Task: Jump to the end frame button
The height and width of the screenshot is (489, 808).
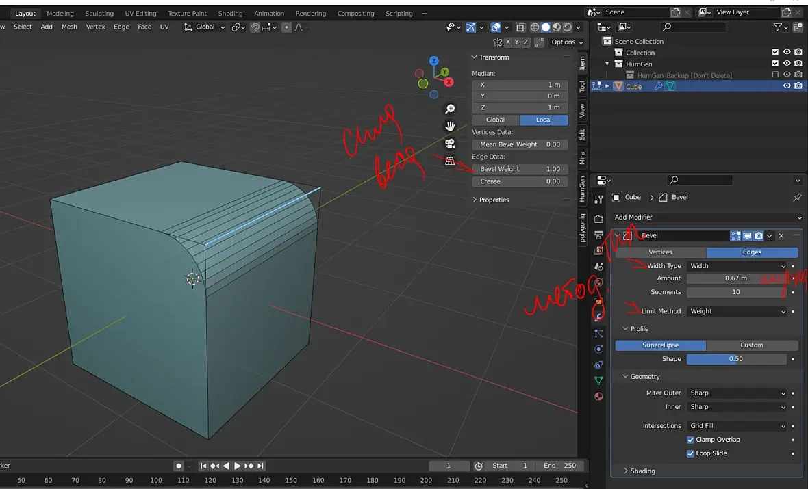Action: [x=260, y=466]
